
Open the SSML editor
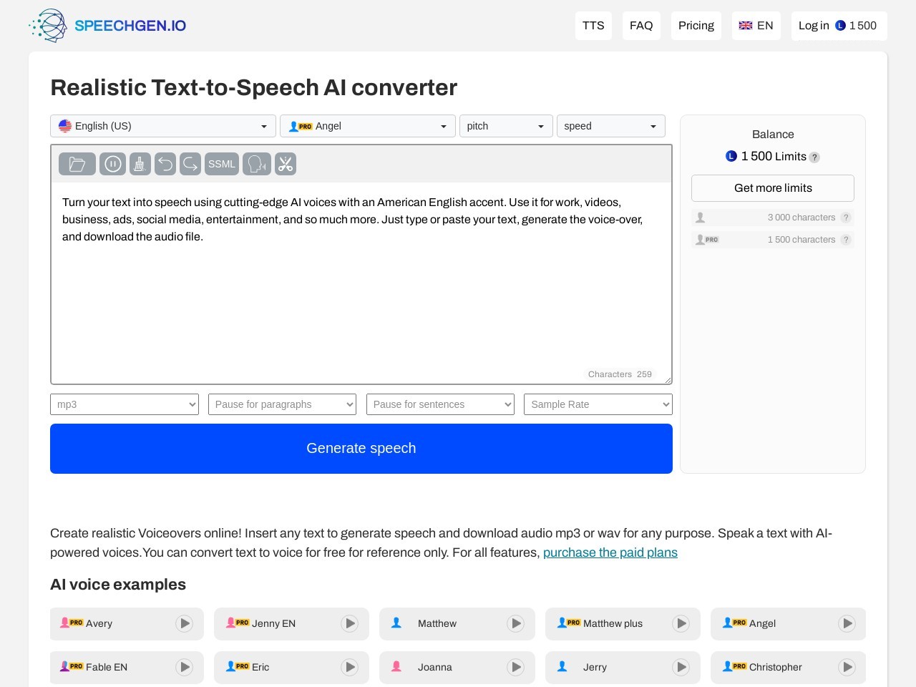pyautogui.click(x=221, y=164)
